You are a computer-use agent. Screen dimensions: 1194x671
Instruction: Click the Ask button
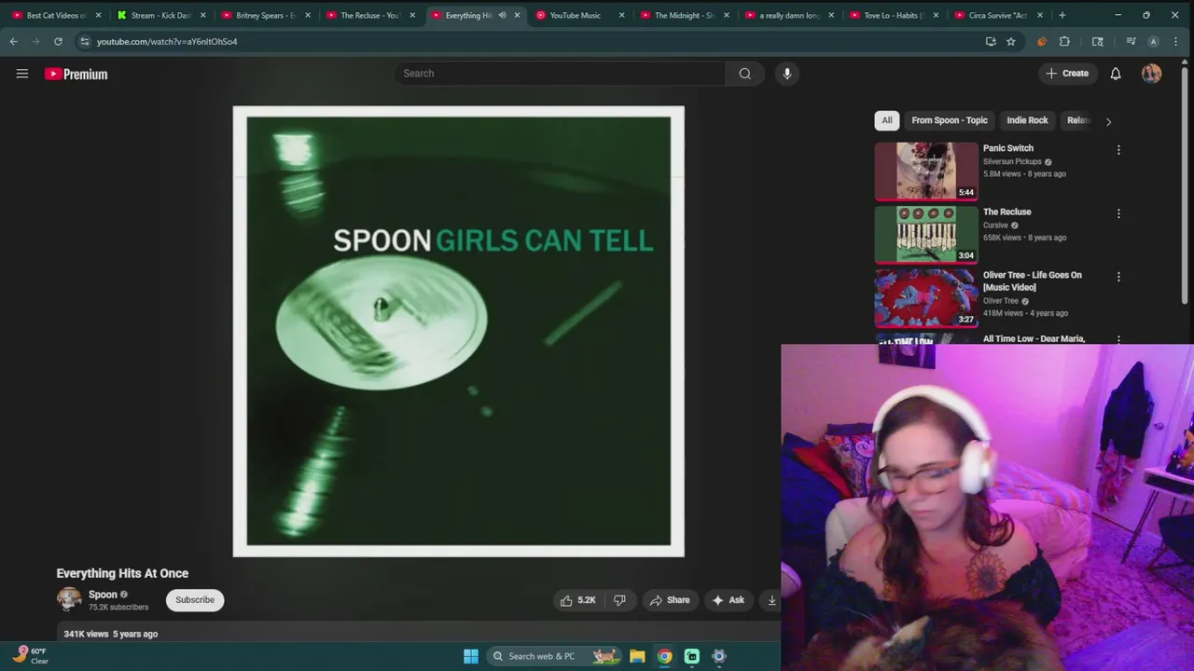click(728, 600)
